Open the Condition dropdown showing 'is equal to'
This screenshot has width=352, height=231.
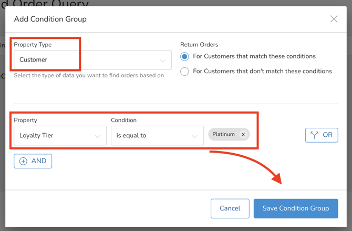157,136
